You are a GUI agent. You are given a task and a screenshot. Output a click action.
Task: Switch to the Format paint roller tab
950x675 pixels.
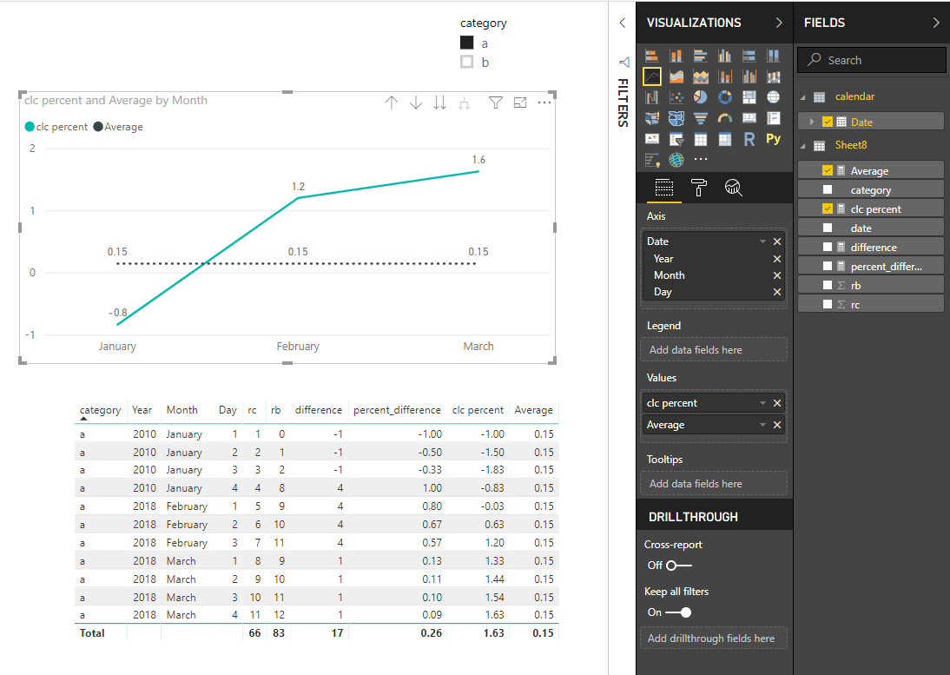click(698, 188)
